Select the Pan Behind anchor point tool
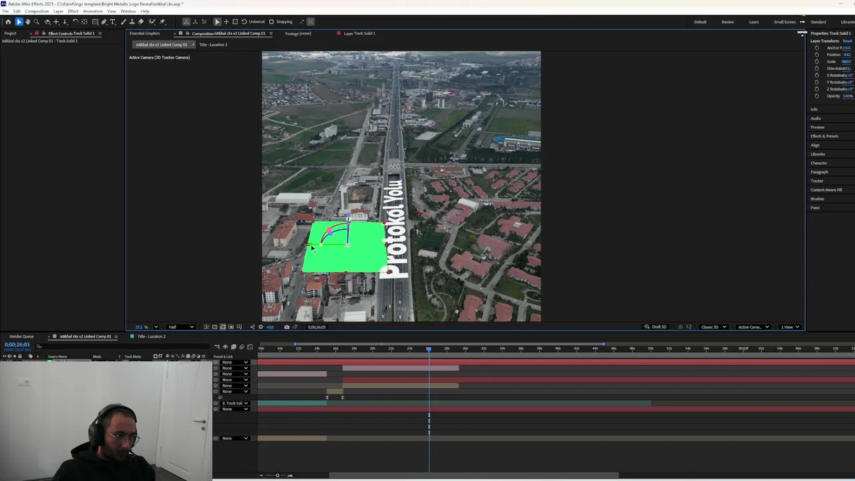 (84, 21)
